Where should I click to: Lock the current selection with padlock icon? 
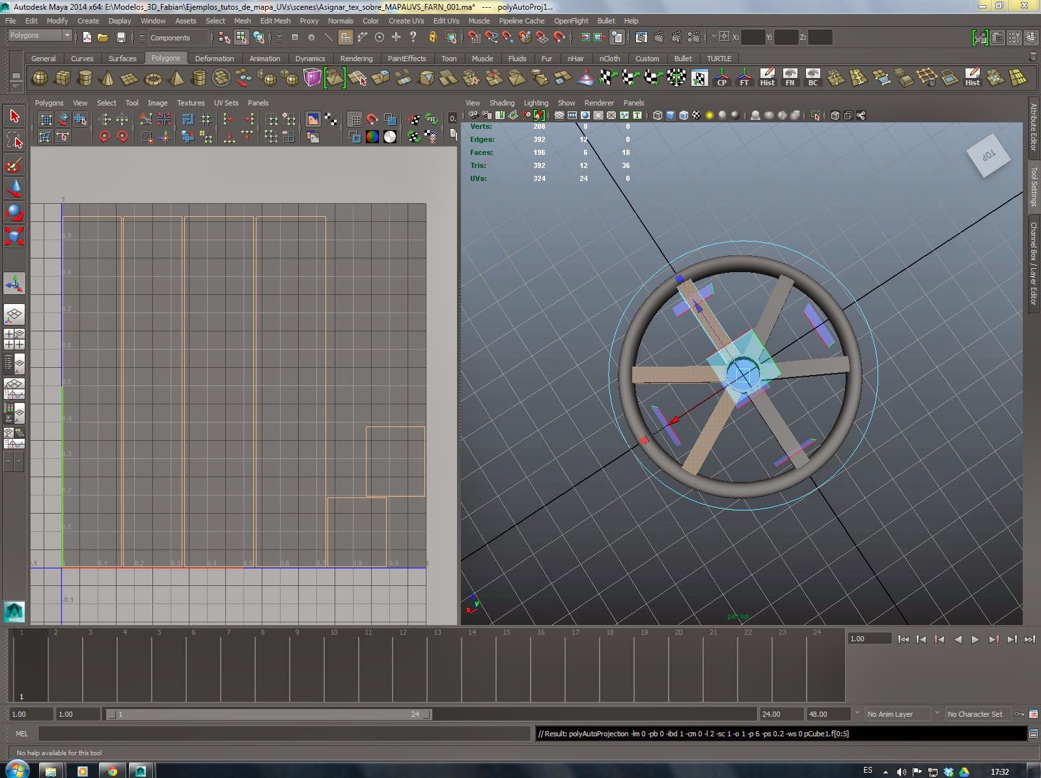pyautogui.click(x=433, y=37)
